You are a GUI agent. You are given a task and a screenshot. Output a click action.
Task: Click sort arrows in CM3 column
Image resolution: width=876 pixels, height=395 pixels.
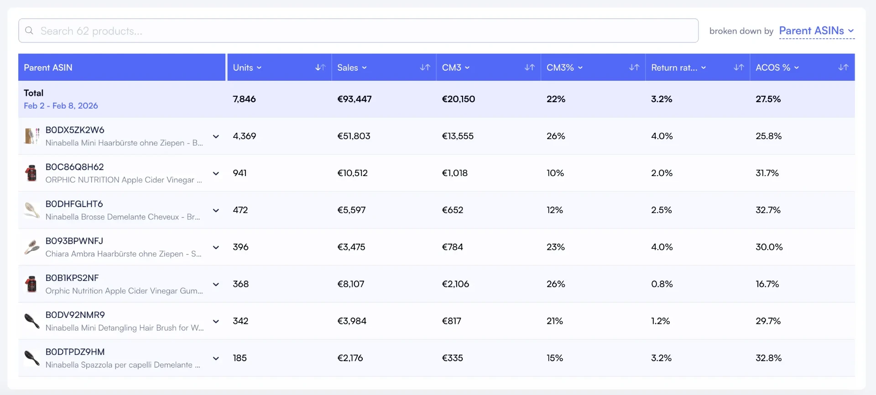tap(529, 68)
